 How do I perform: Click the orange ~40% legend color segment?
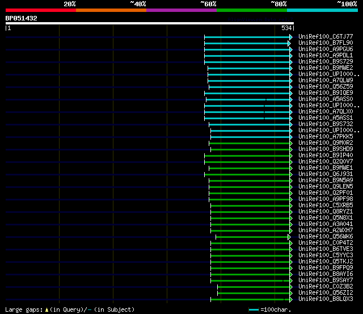(111, 10)
